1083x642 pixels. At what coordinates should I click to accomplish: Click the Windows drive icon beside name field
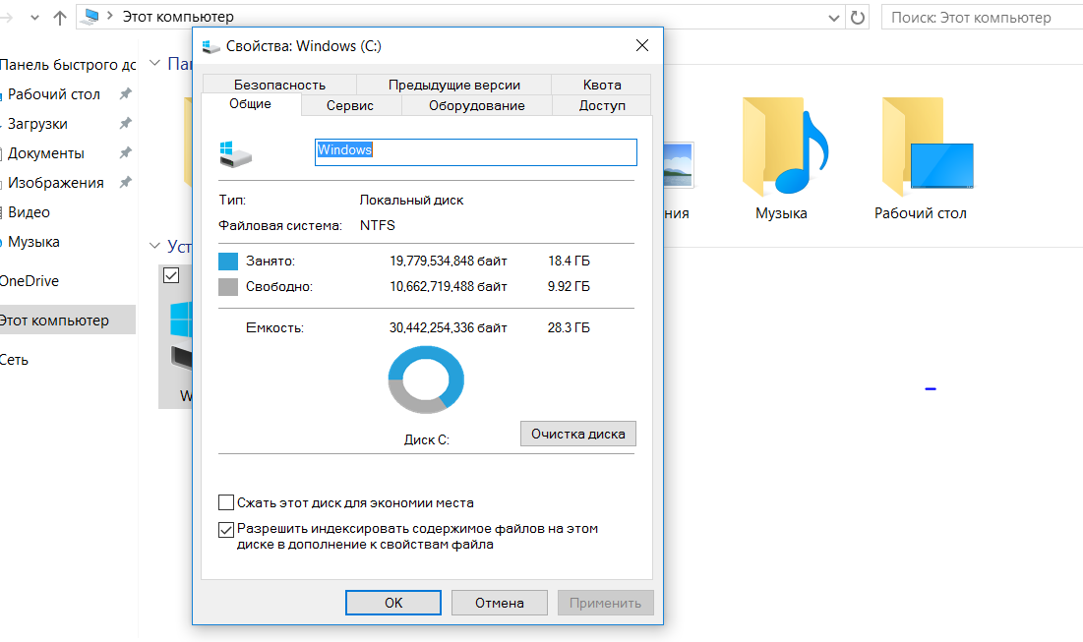coord(235,153)
